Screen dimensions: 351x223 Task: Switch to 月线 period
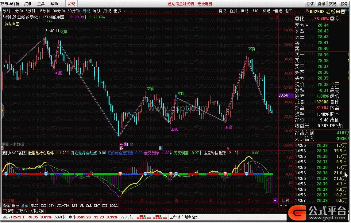pos(107,11)
